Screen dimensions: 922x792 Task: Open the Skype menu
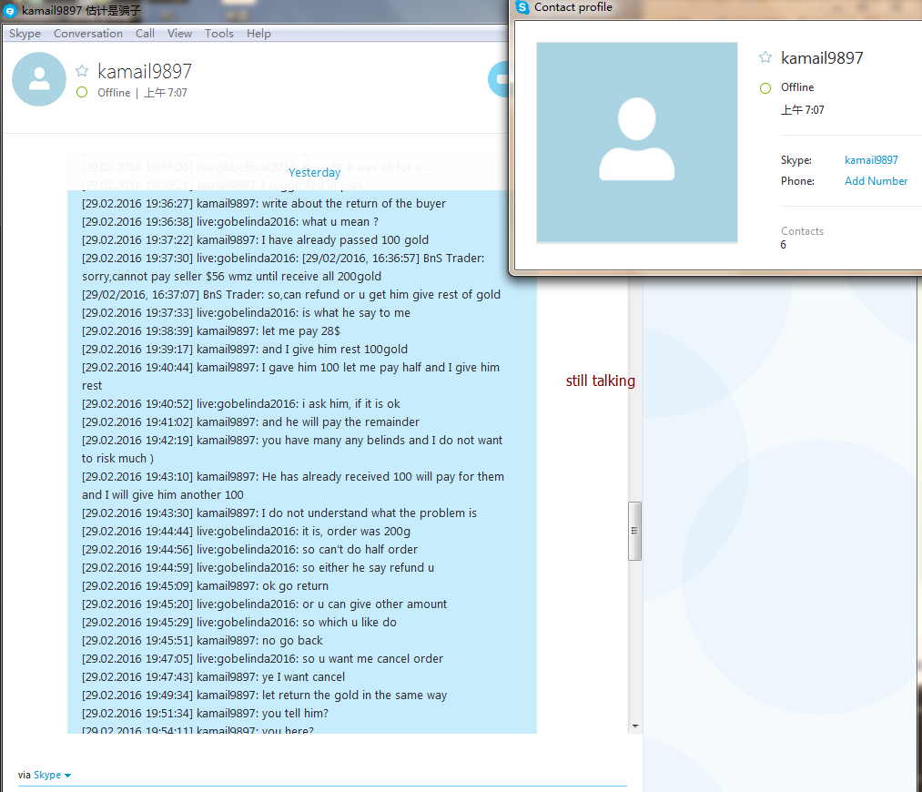pyautogui.click(x=25, y=34)
